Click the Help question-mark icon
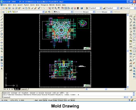 click(x=82, y=8)
